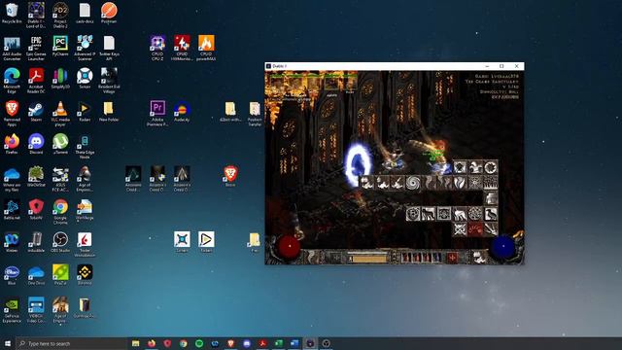Image resolution: width=622 pixels, height=350 pixels.
Task: Select the spiral hurricane skill icon in game
Action: [413, 183]
